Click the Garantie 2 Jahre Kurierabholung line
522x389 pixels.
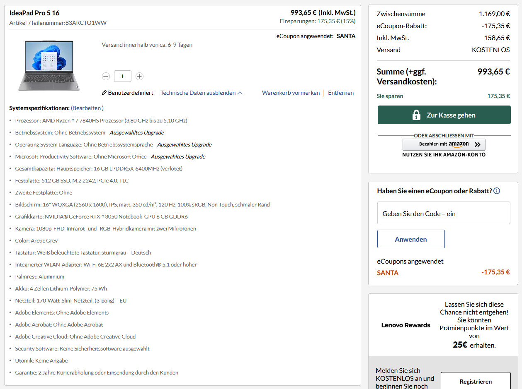pos(97,372)
